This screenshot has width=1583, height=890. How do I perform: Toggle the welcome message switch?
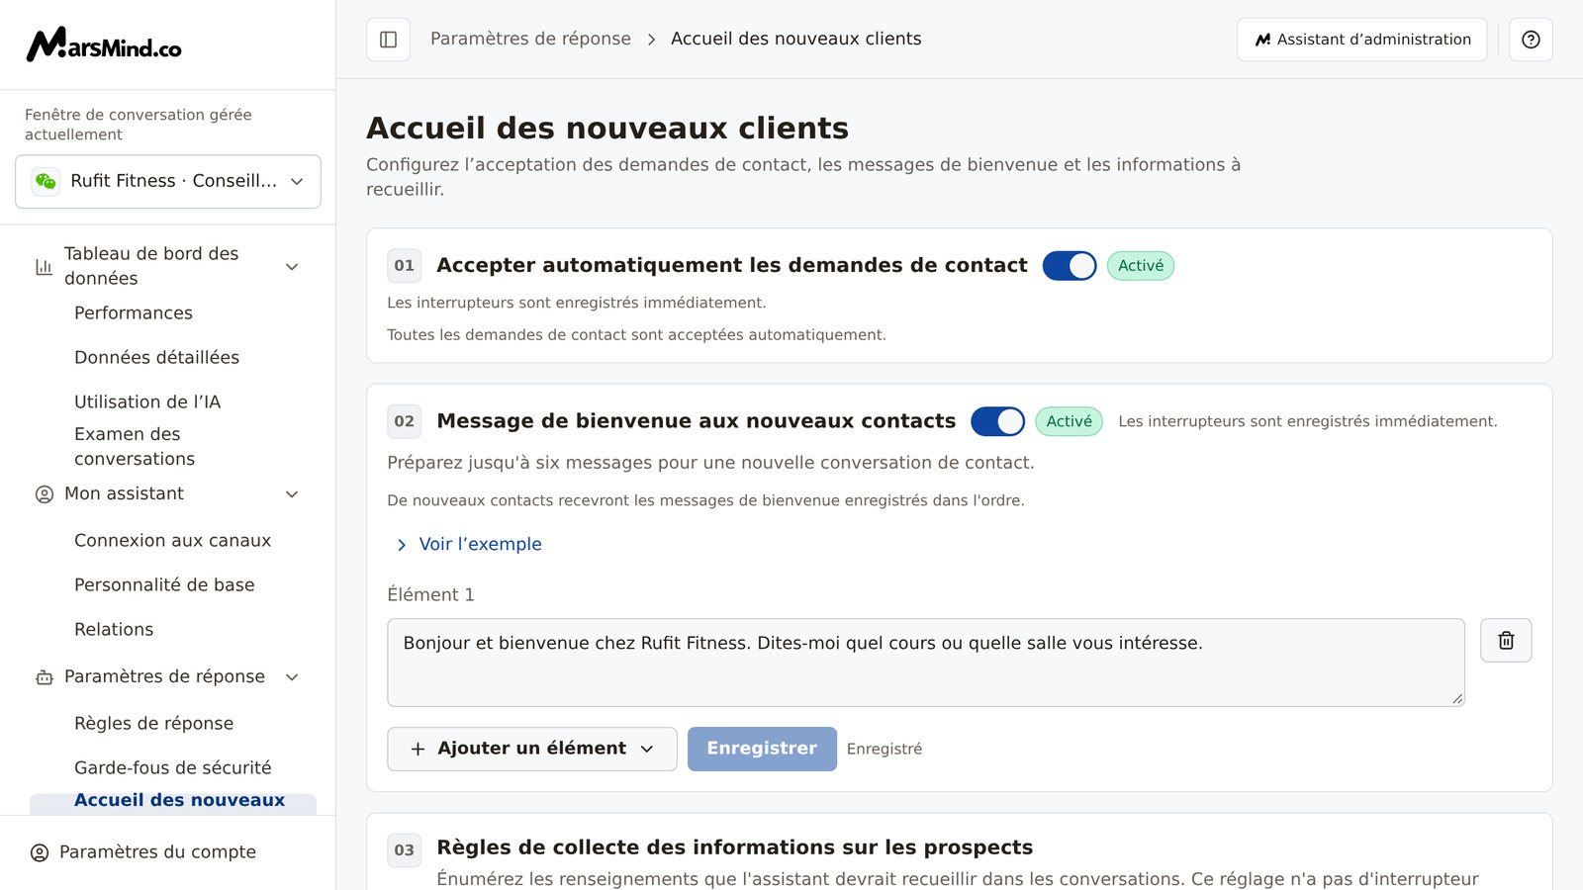tap(997, 421)
